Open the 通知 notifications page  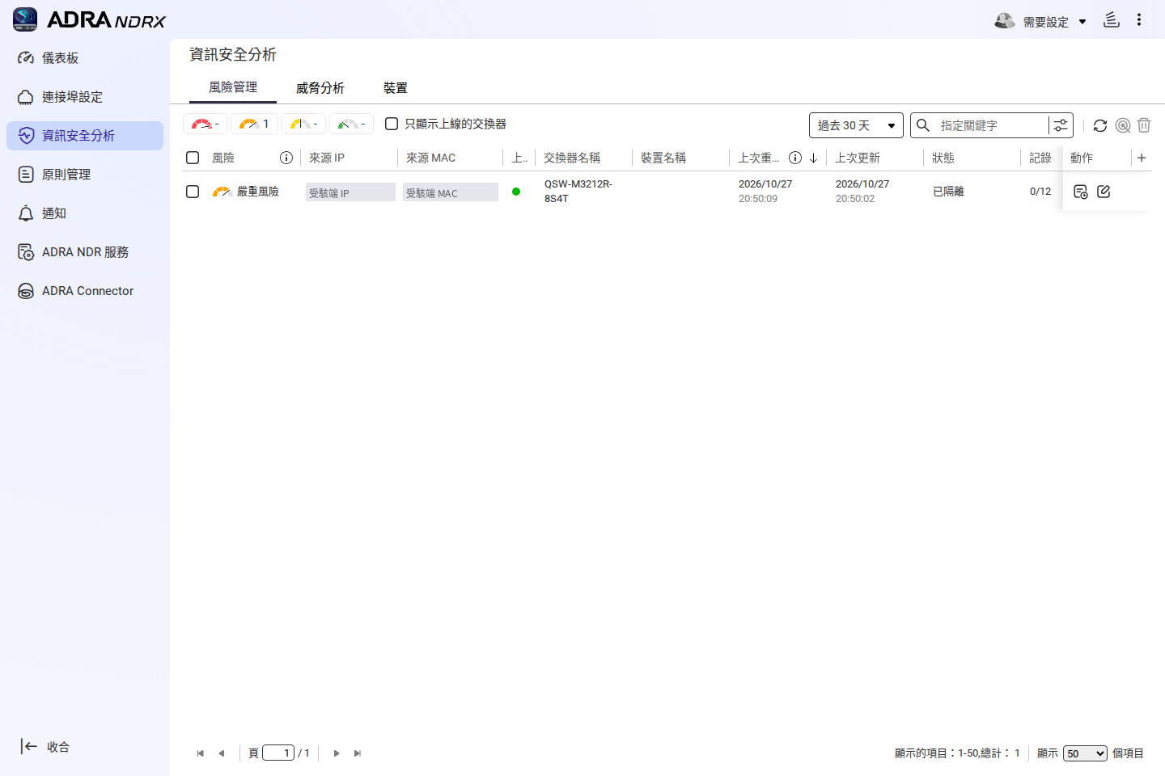pos(85,213)
